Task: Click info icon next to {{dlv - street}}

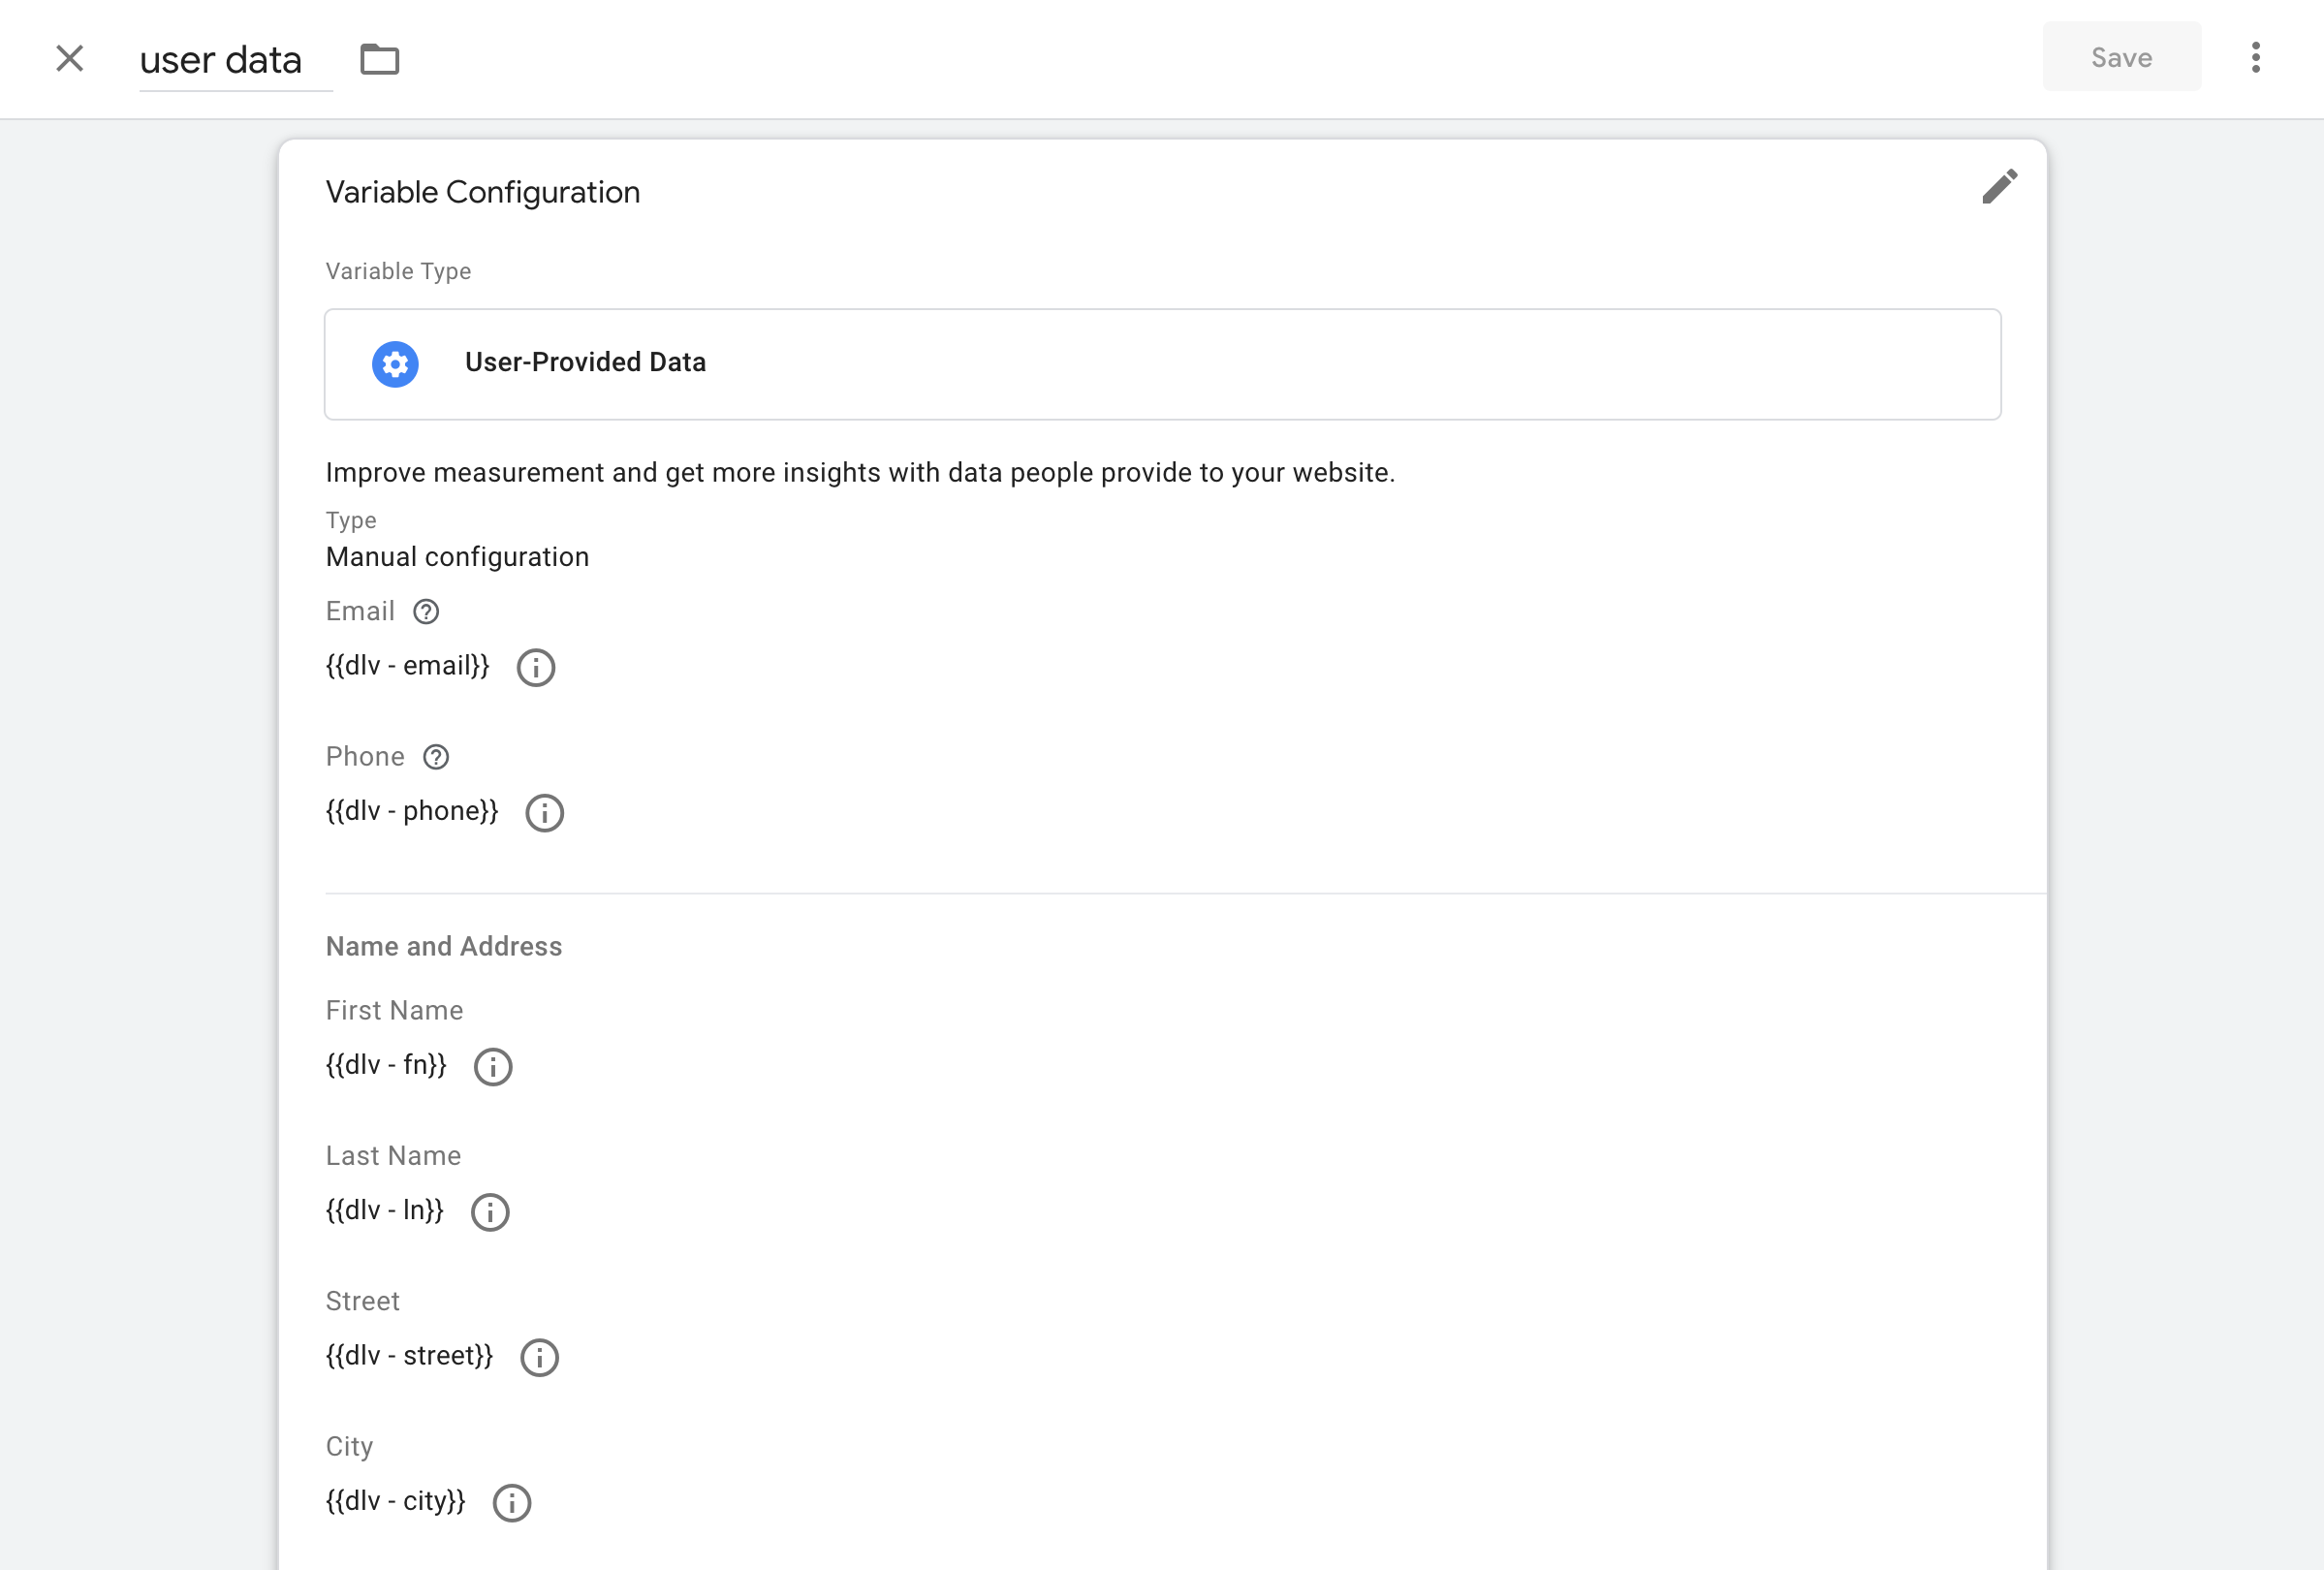Action: [540, 1357]
